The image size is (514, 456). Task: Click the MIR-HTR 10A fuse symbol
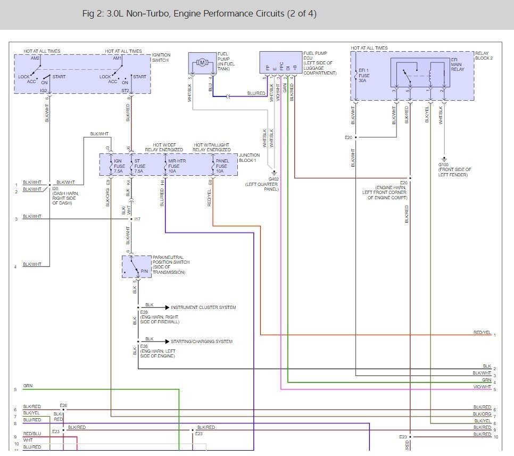[x=165, y=166]
